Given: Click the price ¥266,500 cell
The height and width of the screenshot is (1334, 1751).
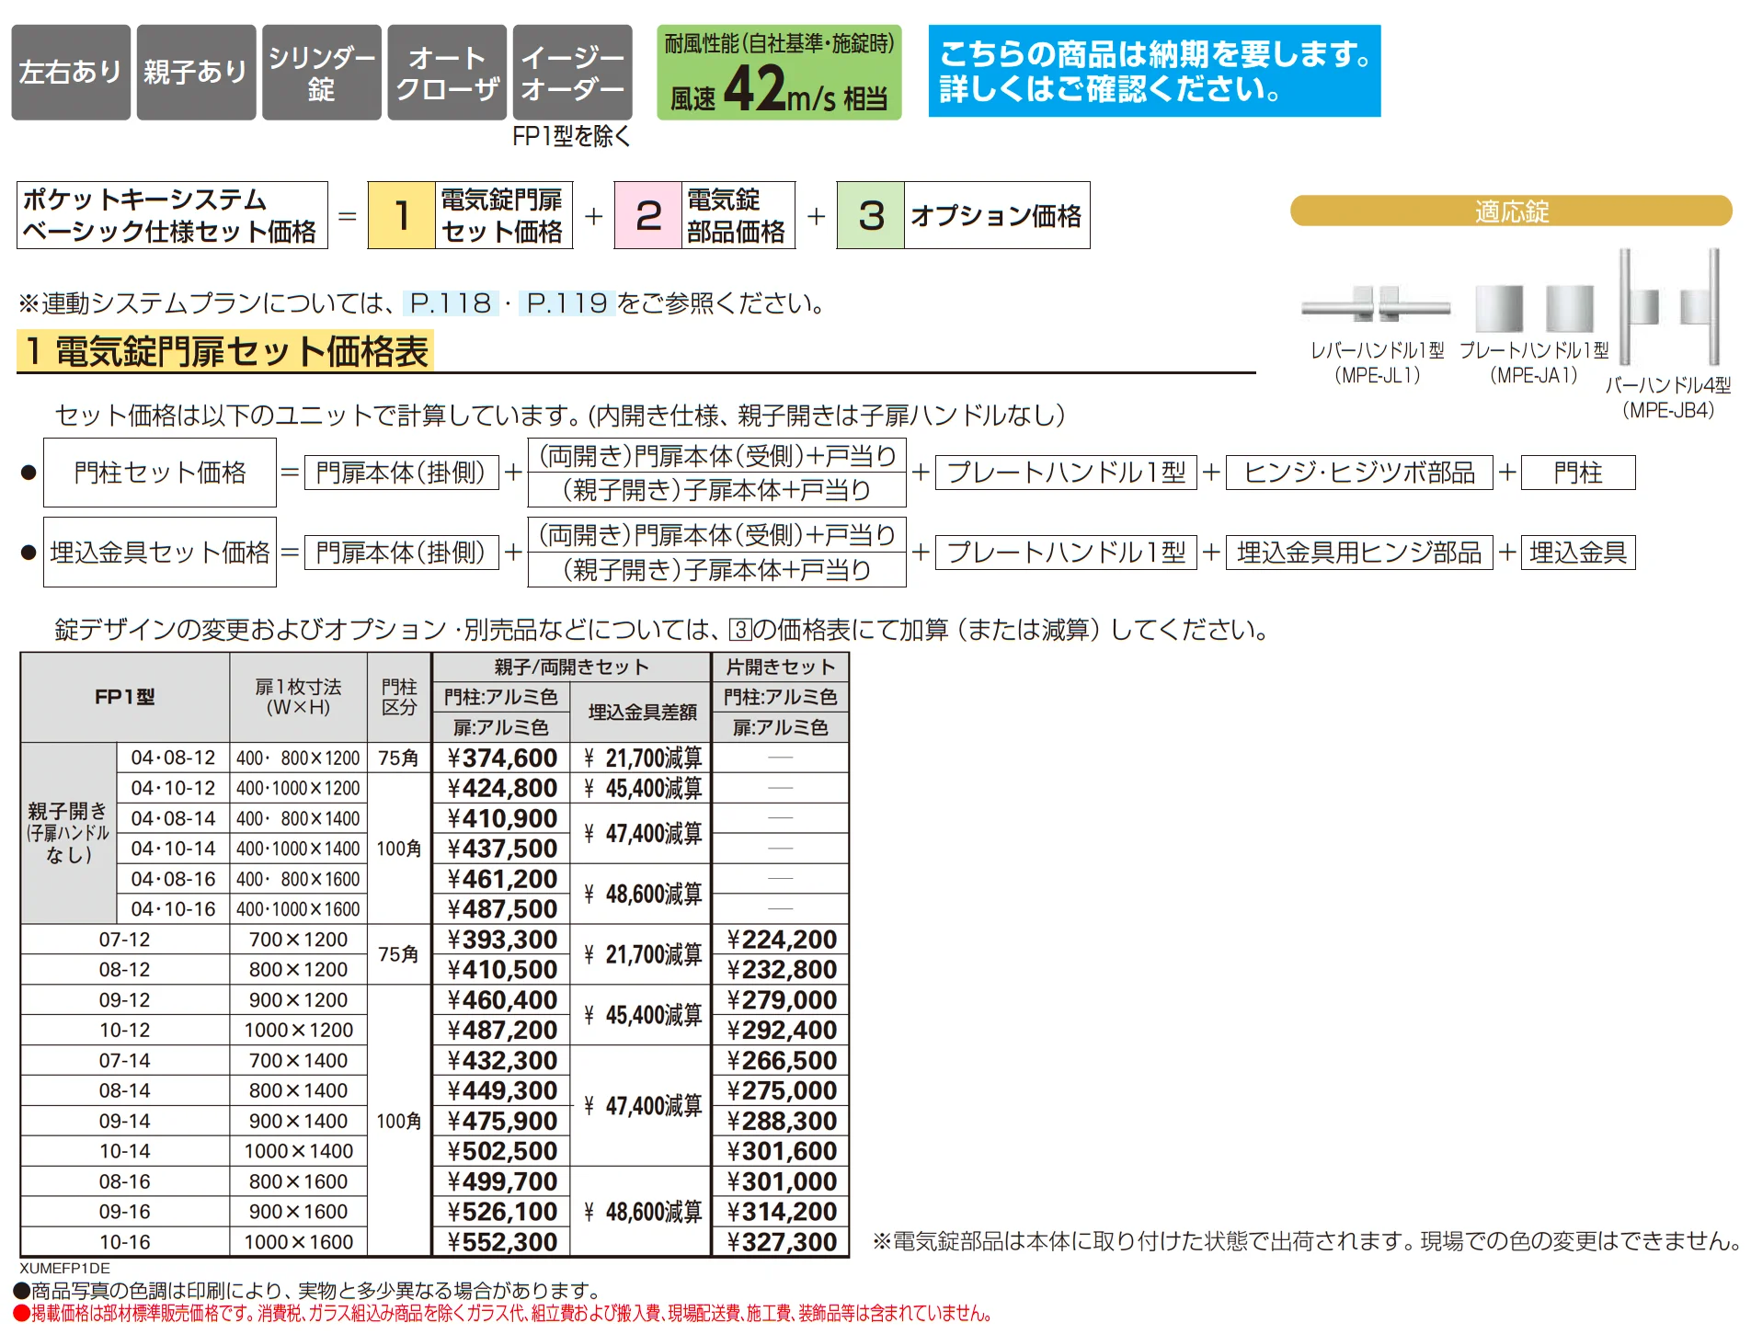Looking at the screenshot, I should 781,1061.
